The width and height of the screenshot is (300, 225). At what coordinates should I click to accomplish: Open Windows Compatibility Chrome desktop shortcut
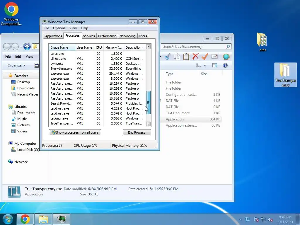coord(11,14)
